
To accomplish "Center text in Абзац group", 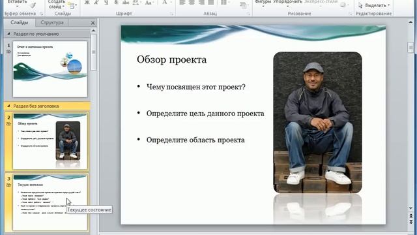I will pos(192,3).
